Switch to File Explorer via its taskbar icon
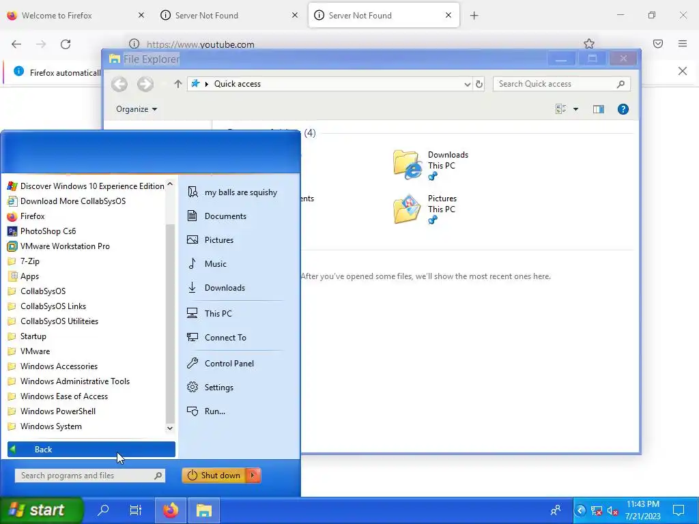Viewport: 699px width, 524px height. [x=203, y=510]
